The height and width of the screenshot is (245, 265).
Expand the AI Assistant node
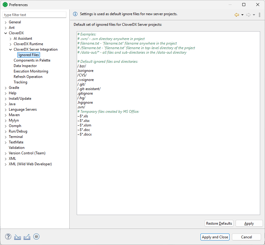pyautogui.click(x=11, y=39)
